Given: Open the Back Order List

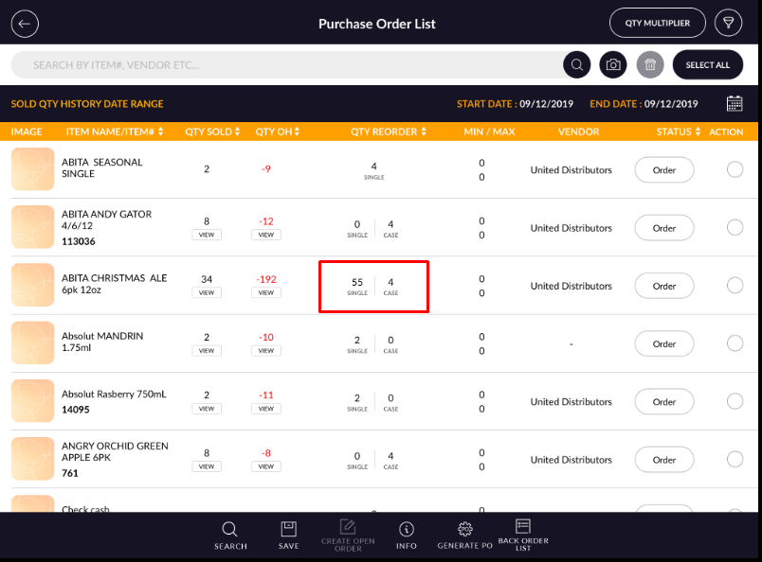Looking at the screenshot, I should (522, 535).
